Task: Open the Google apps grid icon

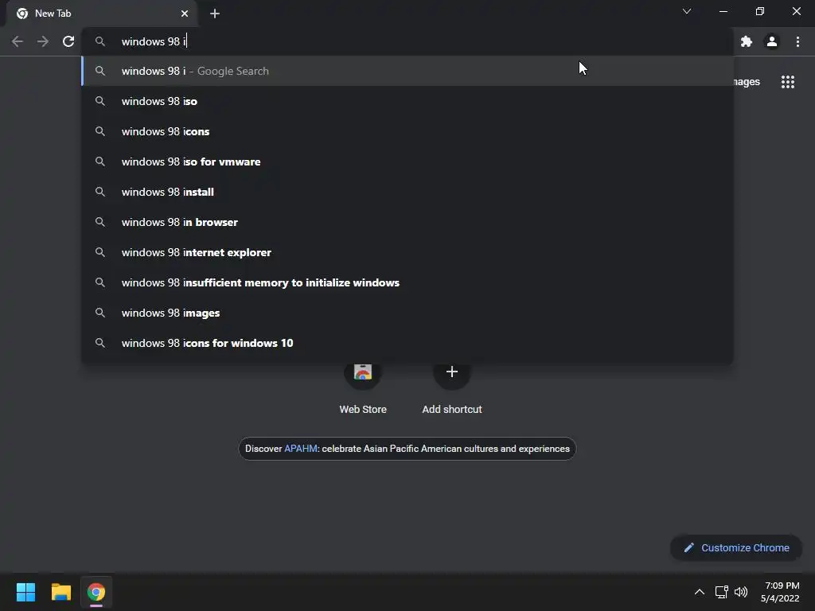Action: [788, 82]
